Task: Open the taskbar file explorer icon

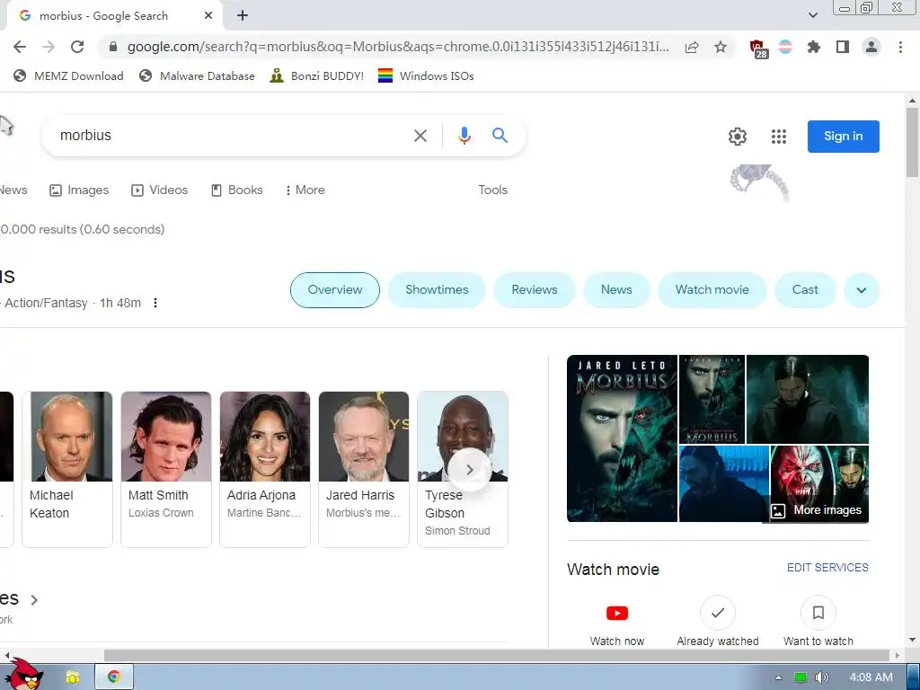Action: click(72, 677)
